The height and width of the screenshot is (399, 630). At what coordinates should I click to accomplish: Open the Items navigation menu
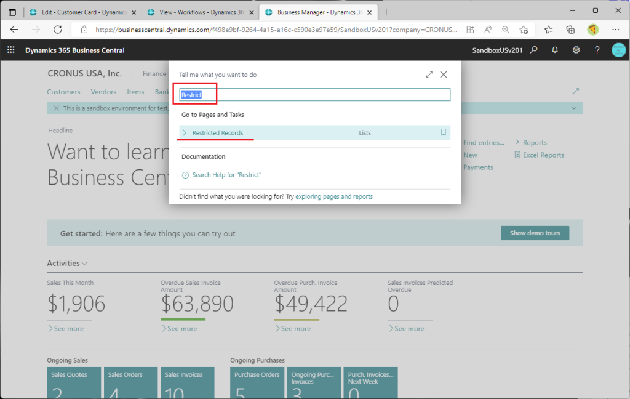pos(135,92)
